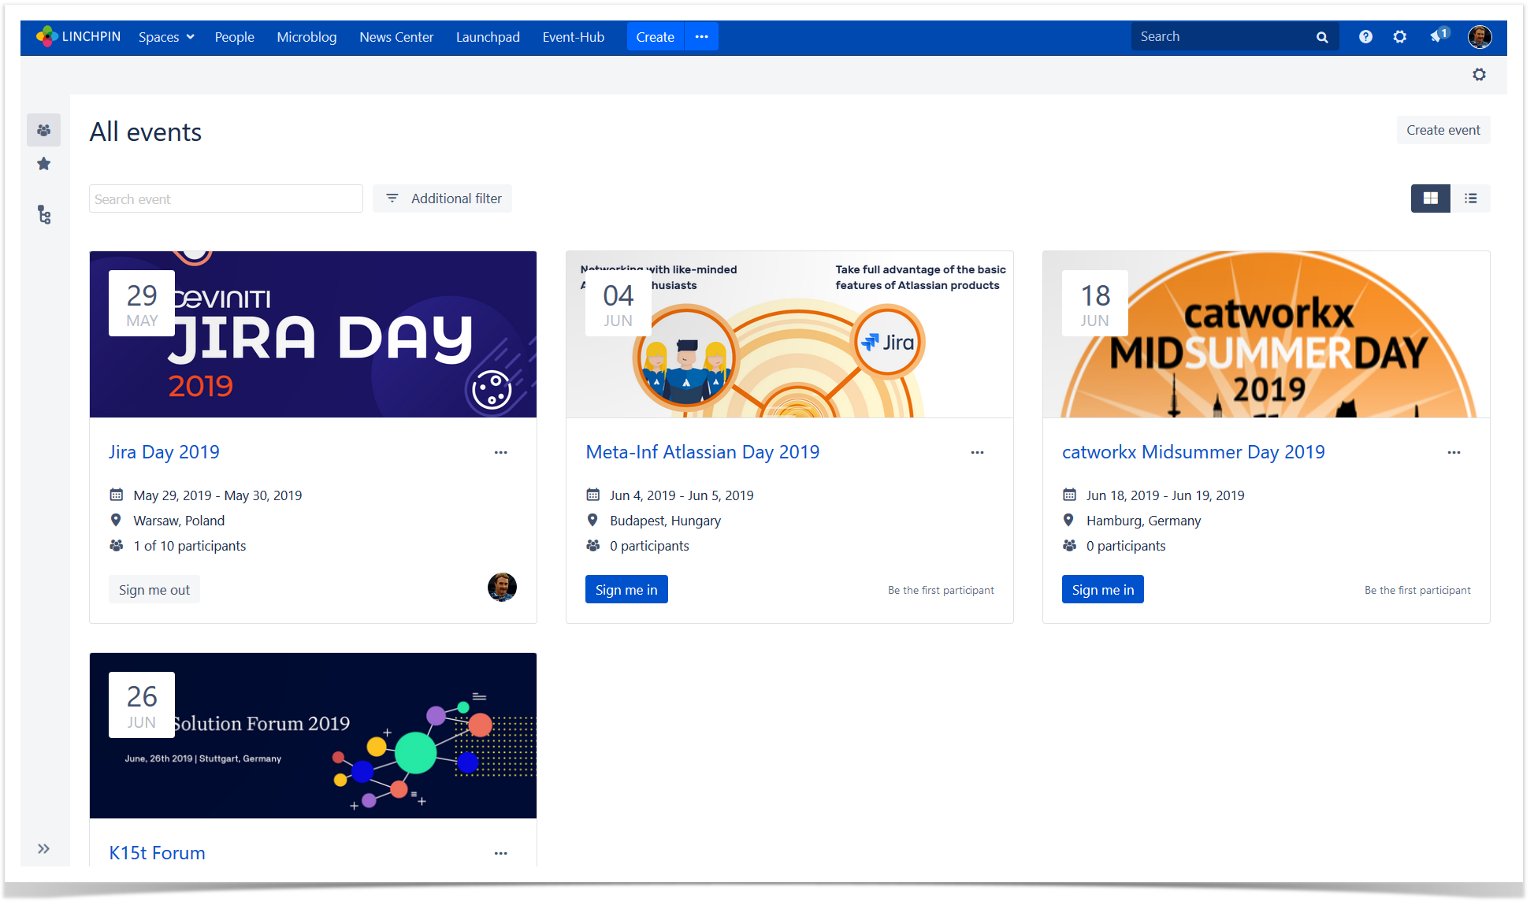Click the 'Jun 18, 2019 - Jun 19, 2019' date

pos(1165,495)
